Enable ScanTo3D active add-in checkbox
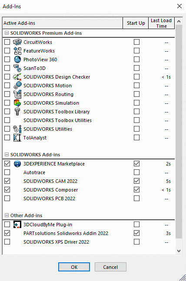 click(x=7, y=68)
